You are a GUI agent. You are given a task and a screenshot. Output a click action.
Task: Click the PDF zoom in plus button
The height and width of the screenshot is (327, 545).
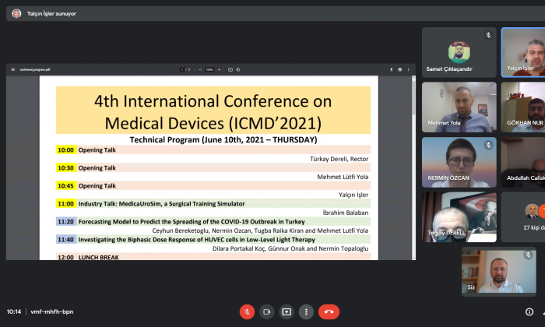(219, 69)
